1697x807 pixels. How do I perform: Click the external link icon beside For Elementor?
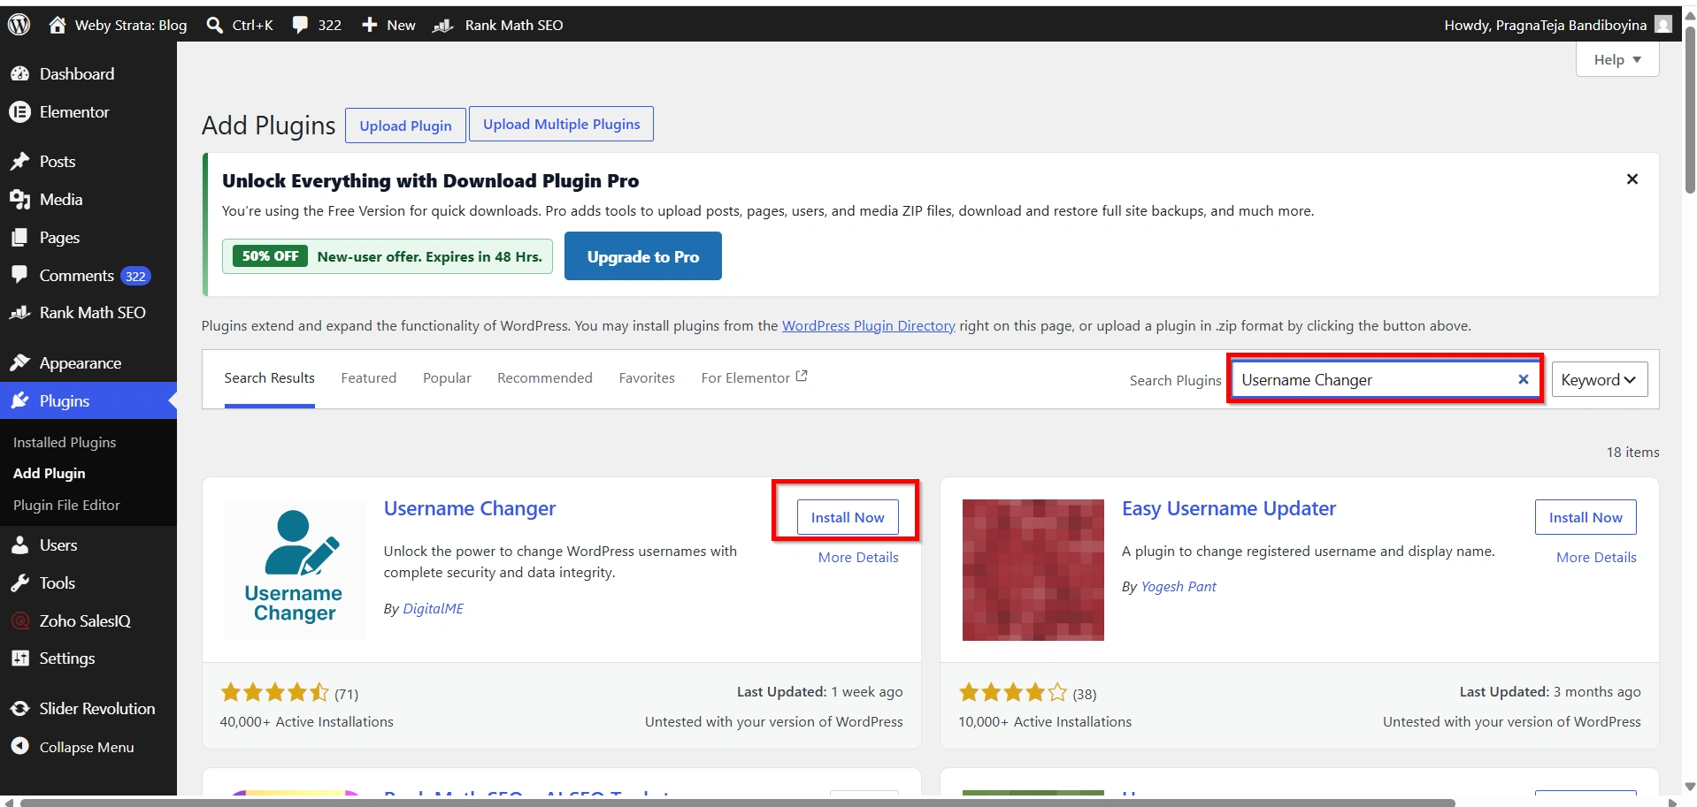(x=802, y=377)
